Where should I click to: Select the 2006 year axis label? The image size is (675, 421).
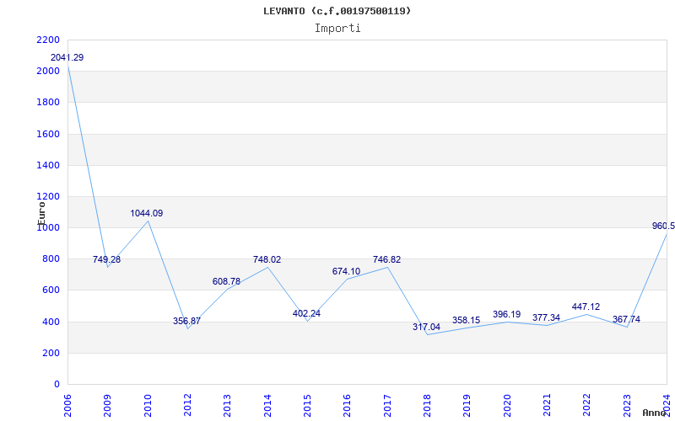[x=67, y=406]
